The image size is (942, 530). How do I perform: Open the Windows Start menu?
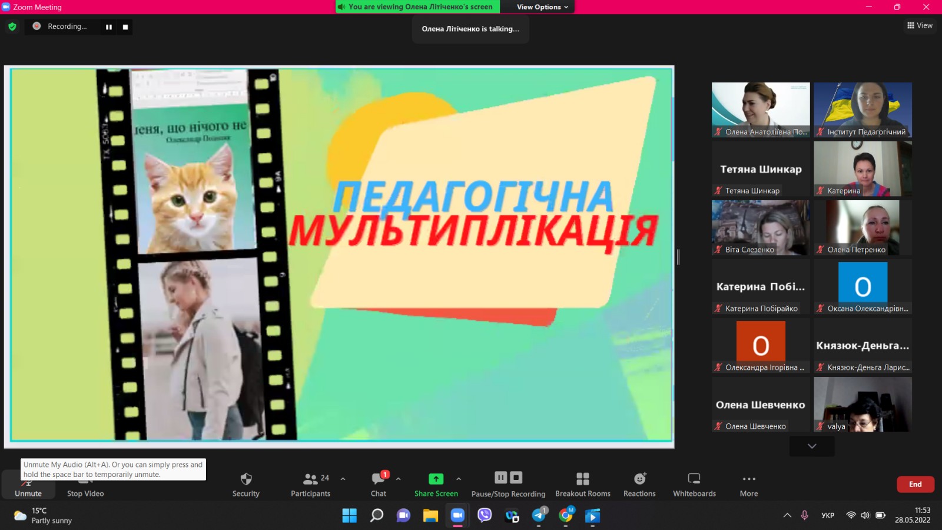point(350,515)
